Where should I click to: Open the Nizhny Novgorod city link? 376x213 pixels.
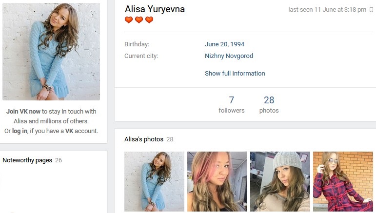tap(229, 56)
